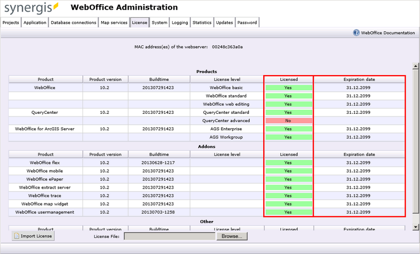This screenshot has width=420, height=254.
Task: Click the Products section heading
Action: tap(206, 72)
